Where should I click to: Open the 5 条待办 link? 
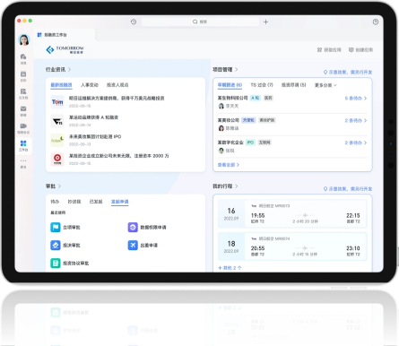(356, 99)
